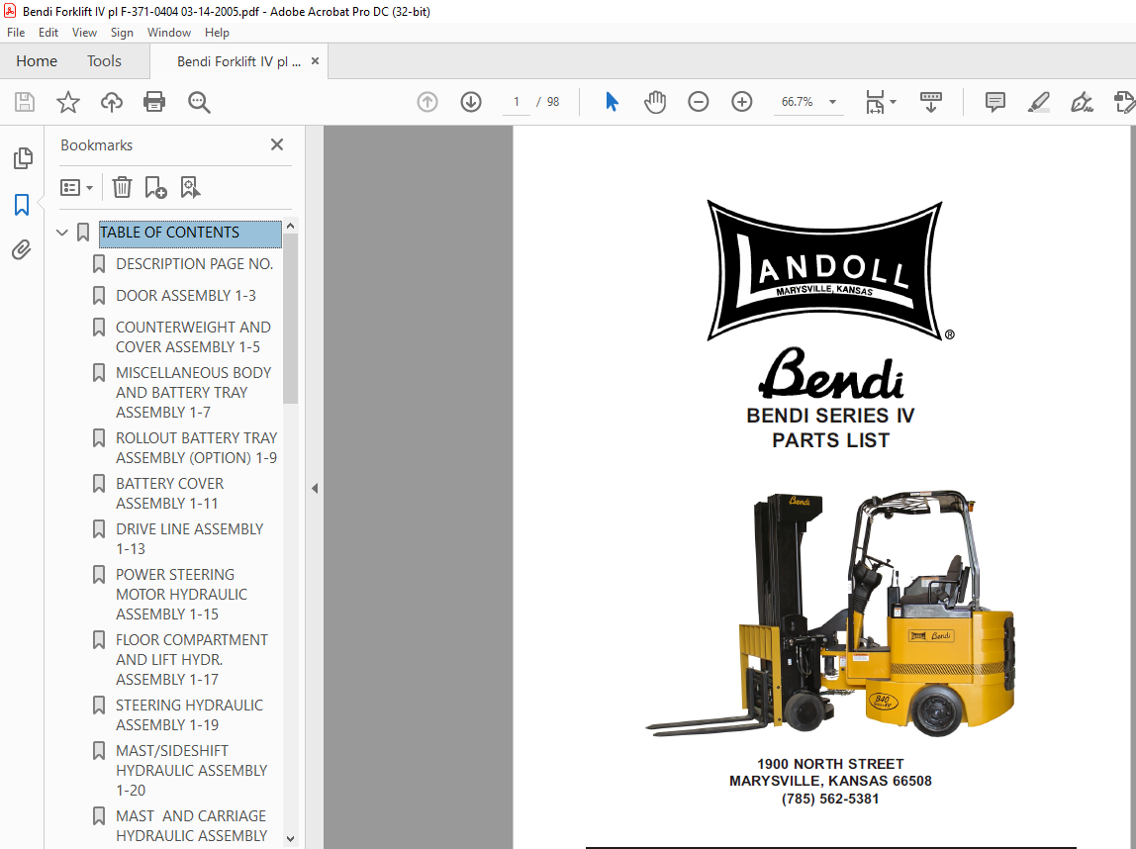The image size is (1136, 849).
Task: Click the (785) 562-5381 phone text
Action: click(830, 799)
